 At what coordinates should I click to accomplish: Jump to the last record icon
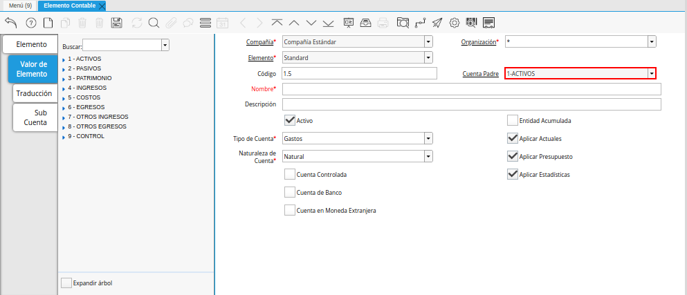pyautogui.click(x=328, y=22)
